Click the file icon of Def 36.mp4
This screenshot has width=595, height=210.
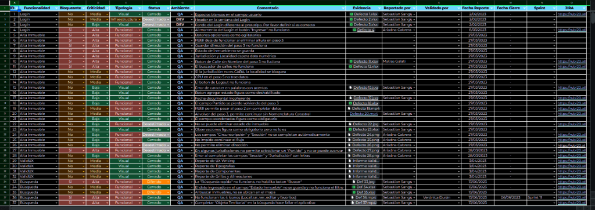(352, 197)
